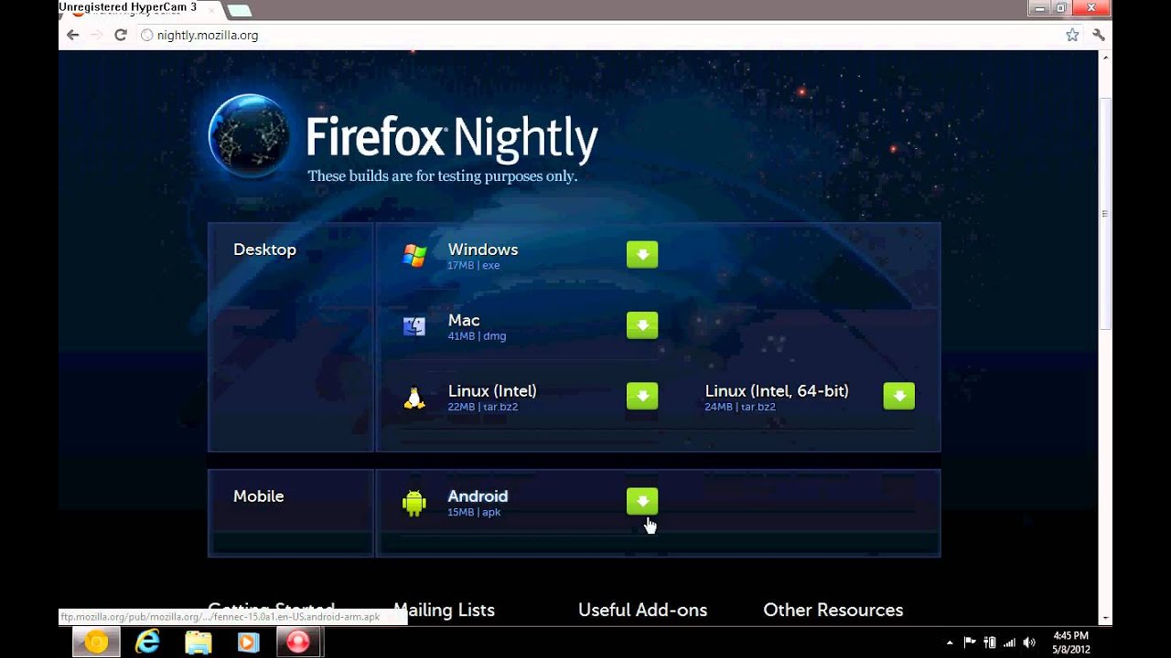
Task: Open Windows Explorer folder from taskbar
Action: 198,642
